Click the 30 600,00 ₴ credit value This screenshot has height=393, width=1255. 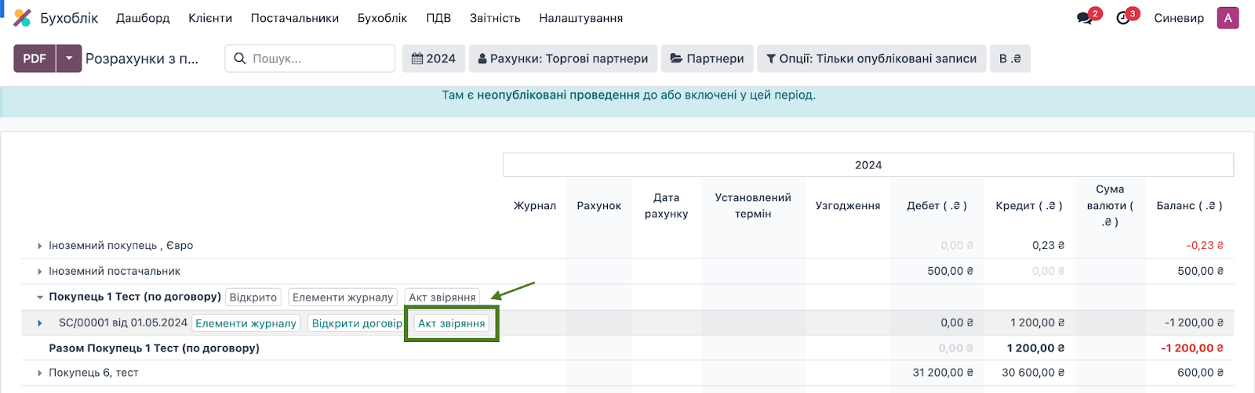[1034, 373]
